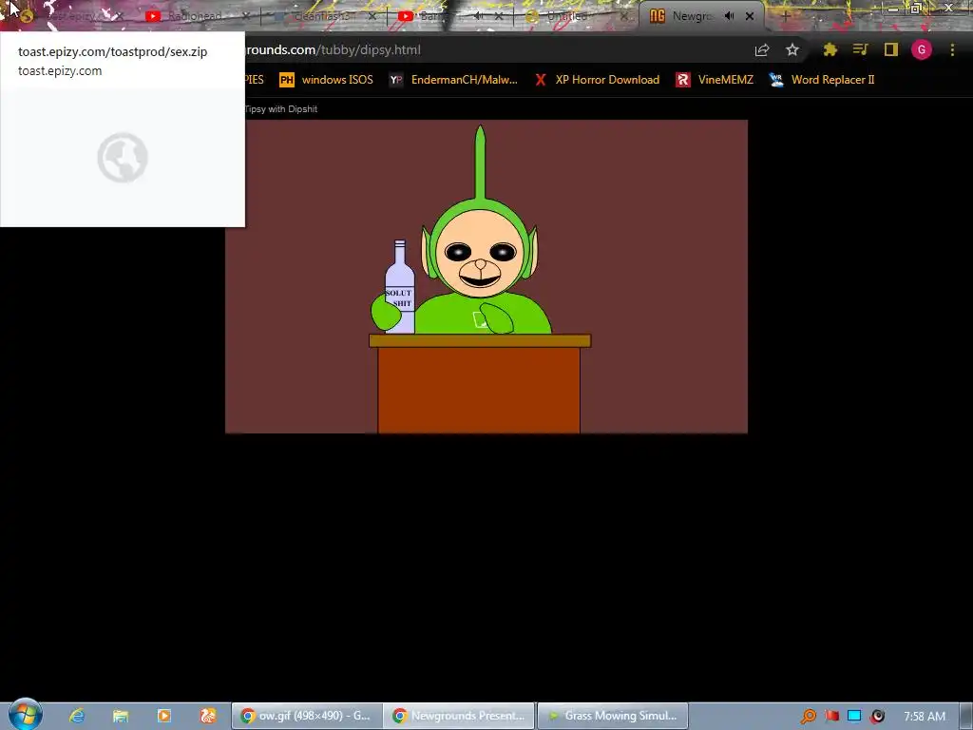
Task: Open the profile avatar labeled G
Action: pyautogui.click(x=922, y=50)
